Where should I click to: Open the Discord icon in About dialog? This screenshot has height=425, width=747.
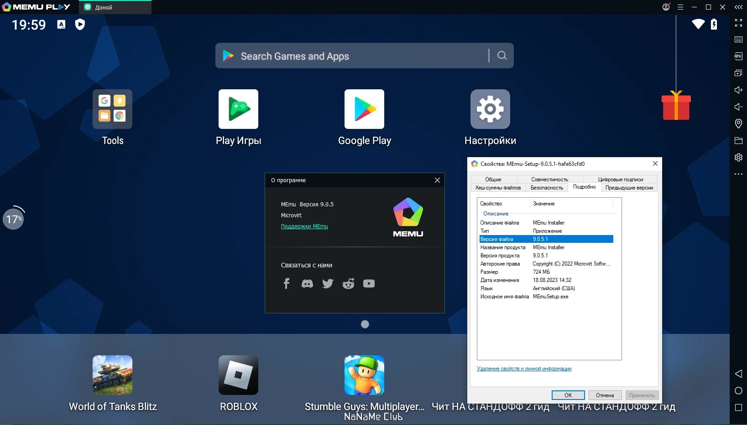point(307,284)
